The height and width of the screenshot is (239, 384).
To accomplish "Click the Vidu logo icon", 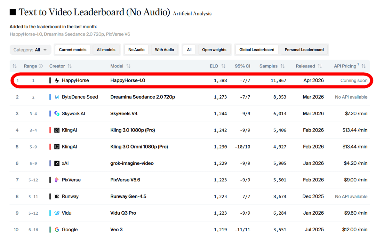I will point(57,213).
